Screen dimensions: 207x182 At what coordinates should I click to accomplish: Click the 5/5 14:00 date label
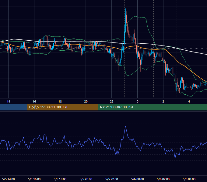(x=9, y=179)
